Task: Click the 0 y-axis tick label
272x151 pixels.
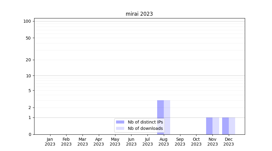Action: [x=30, y=134]
